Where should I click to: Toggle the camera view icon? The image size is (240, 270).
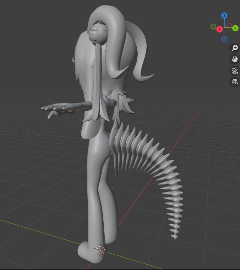(x=235, y=71)
